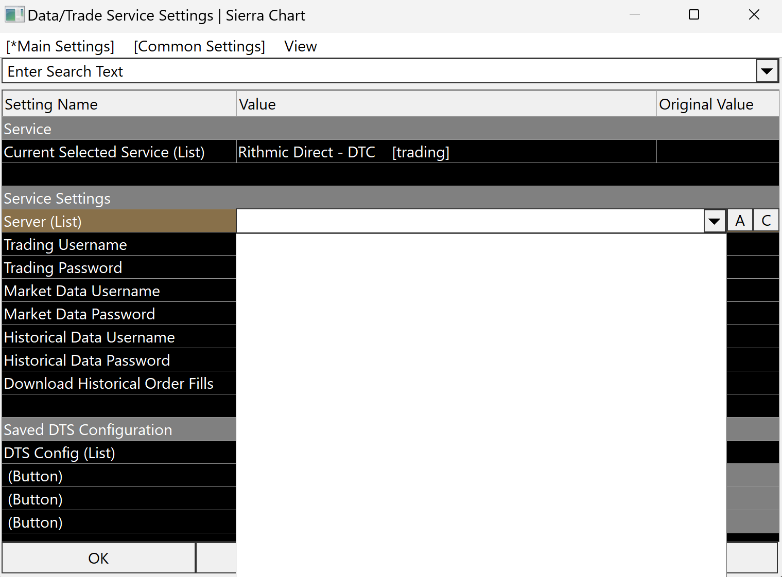Click the OK button
The width and height of the screenshot is (782, 577).
(98, 558)
